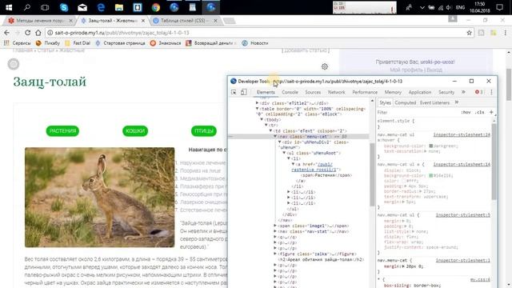Image resolution: width=512 pixels, height=288 pixels.
Task: Reload the current page
Action: pos(27,33)
